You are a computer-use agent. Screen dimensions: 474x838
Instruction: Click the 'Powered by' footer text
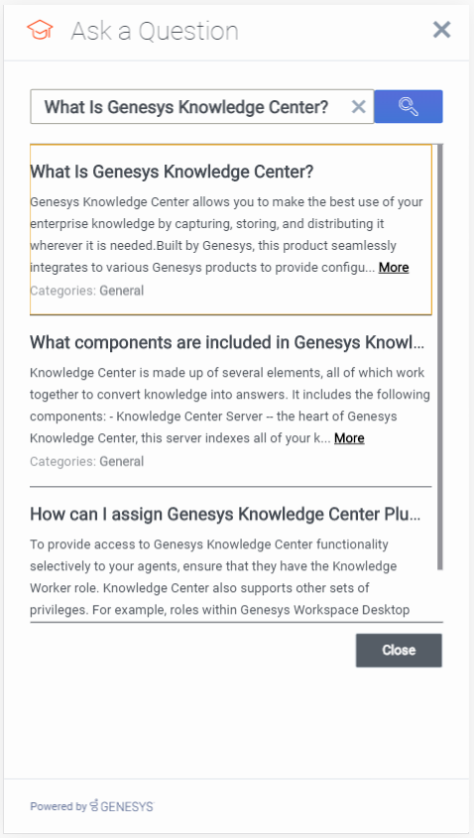[x=58, y=806]
